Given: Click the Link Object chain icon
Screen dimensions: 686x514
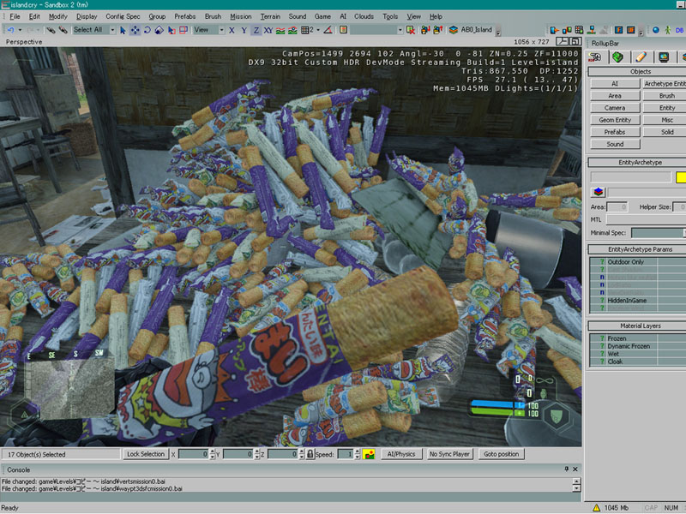Looking at the screenshot, I should tap(51, 30).
